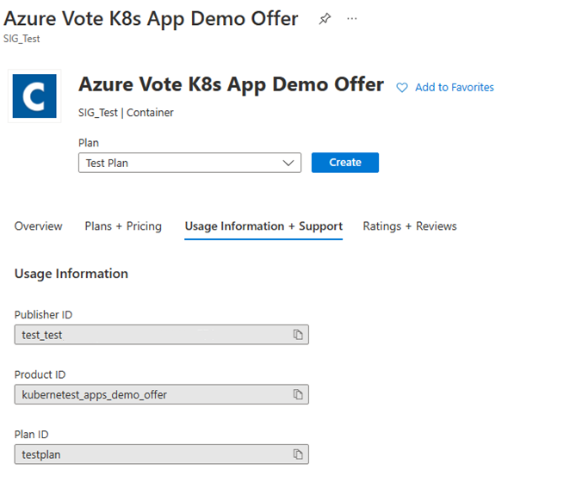Pin the Azure Vote offer page
The width and height of the screenshot is (576, 482).
(325, 19)
